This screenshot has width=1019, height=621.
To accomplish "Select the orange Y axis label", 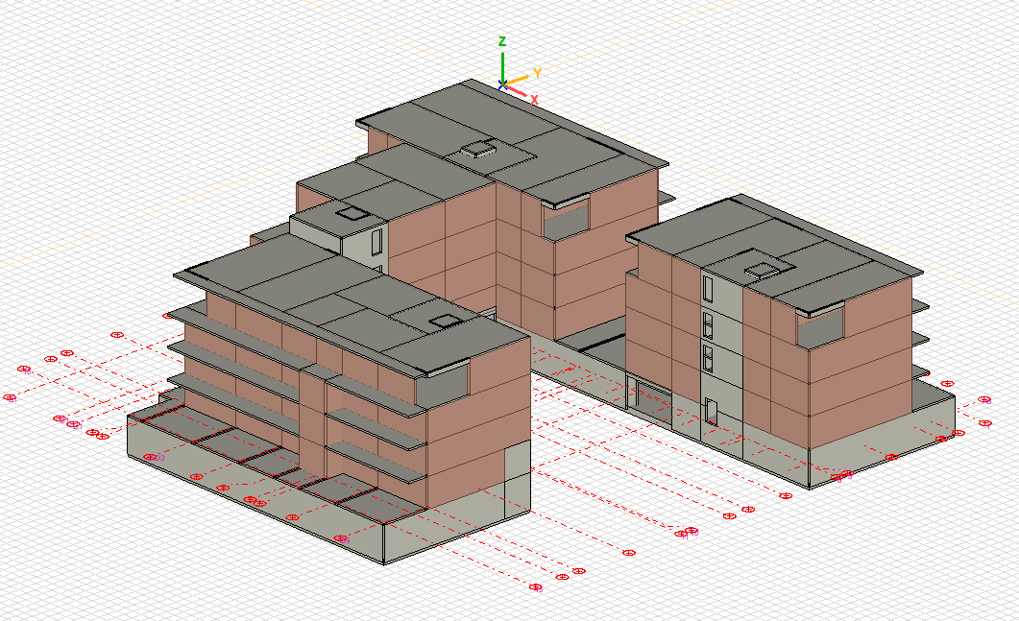I will click(x=538, y=73).
